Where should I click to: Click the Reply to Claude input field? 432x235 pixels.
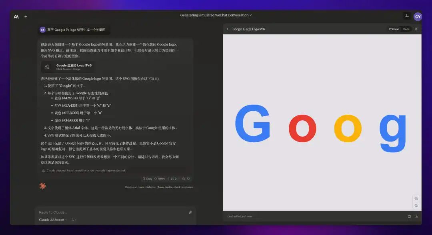pos(112,212)
